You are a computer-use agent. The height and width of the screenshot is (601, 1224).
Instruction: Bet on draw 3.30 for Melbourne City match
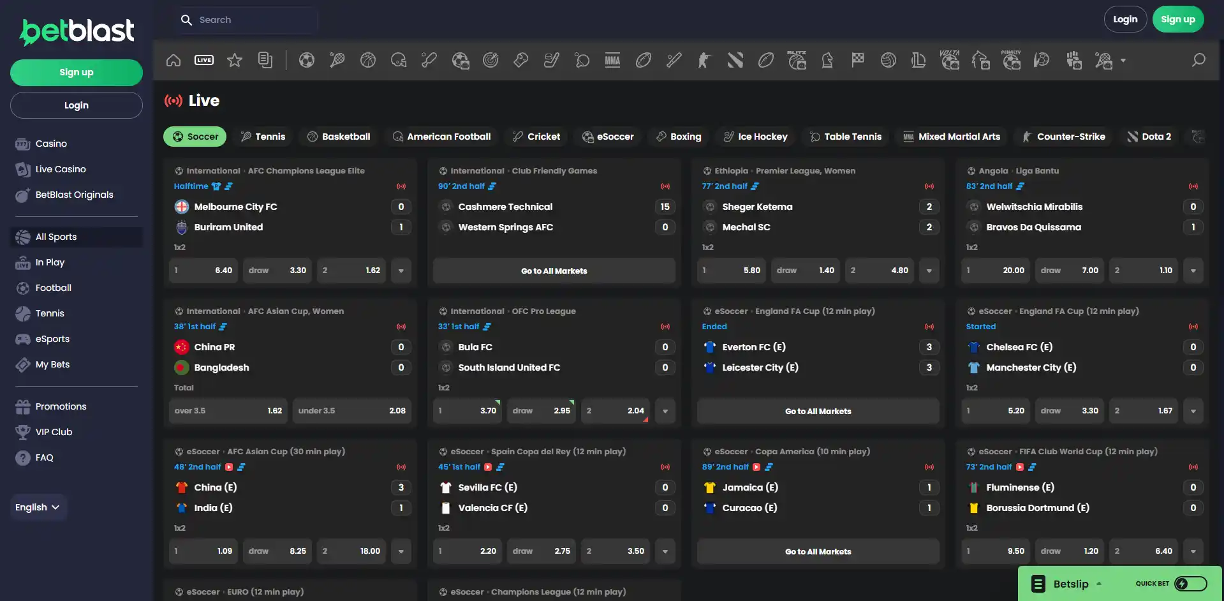(x=277, y=271)
